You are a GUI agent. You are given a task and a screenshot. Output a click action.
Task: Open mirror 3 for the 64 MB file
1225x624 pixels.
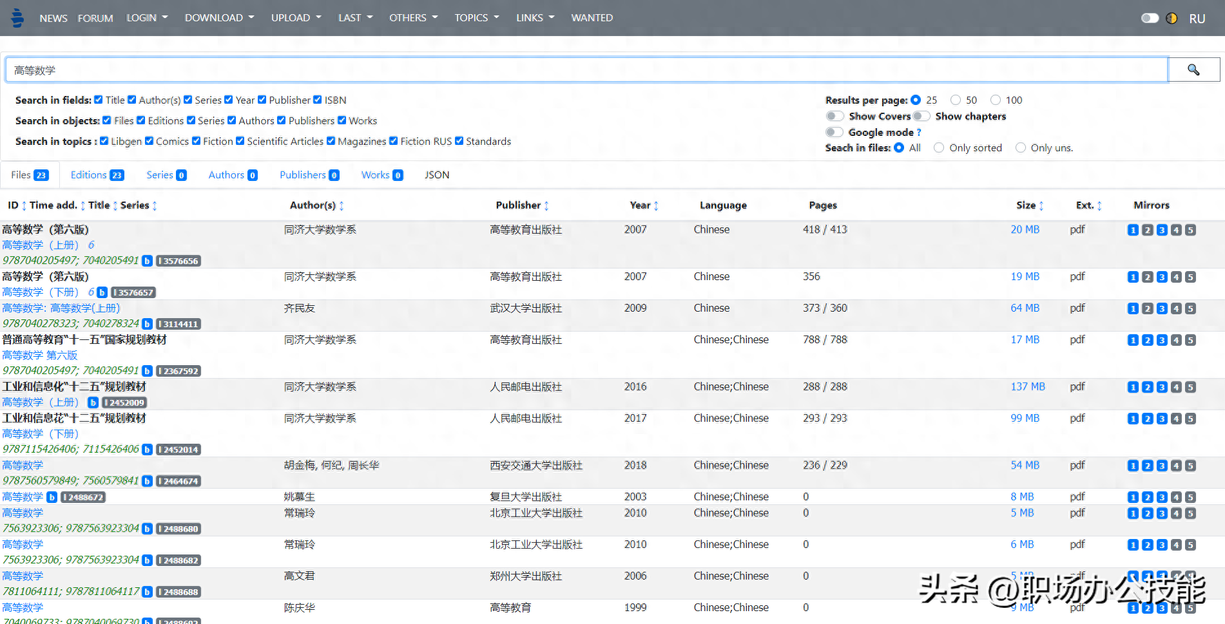pyautogui.click(x=1162, y=308)
